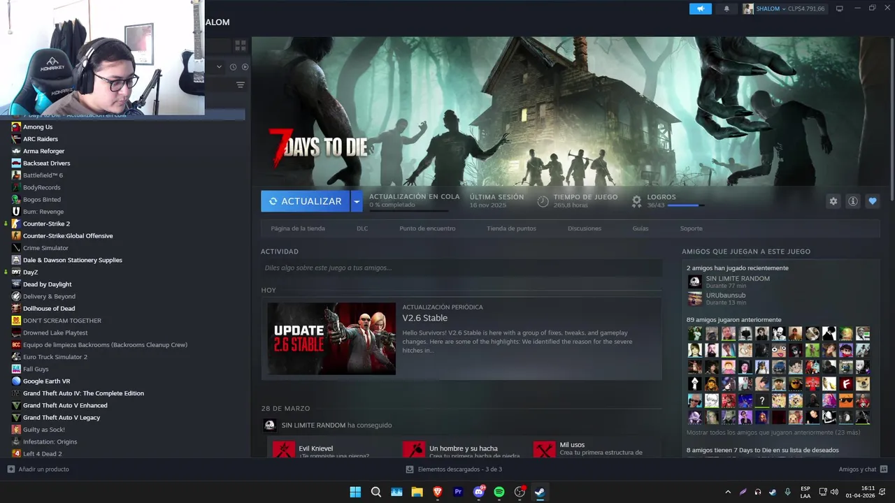Screen dimensions: 895x503
Task: Open Premiere Pro from taskbar
Action: (458, 492)
